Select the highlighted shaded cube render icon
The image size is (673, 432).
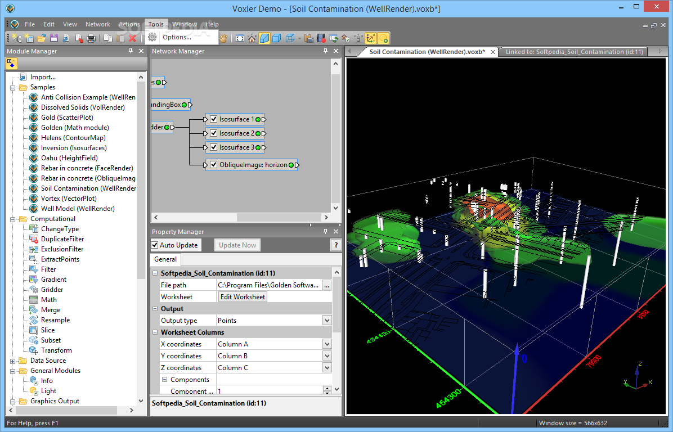point(264,38)
